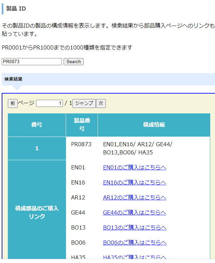Click the GE44 part code cell
Screen dimensions: 215x263
coord(78,212)
